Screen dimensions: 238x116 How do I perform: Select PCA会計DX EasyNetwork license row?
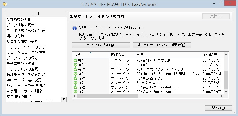(x=148, y=87)
